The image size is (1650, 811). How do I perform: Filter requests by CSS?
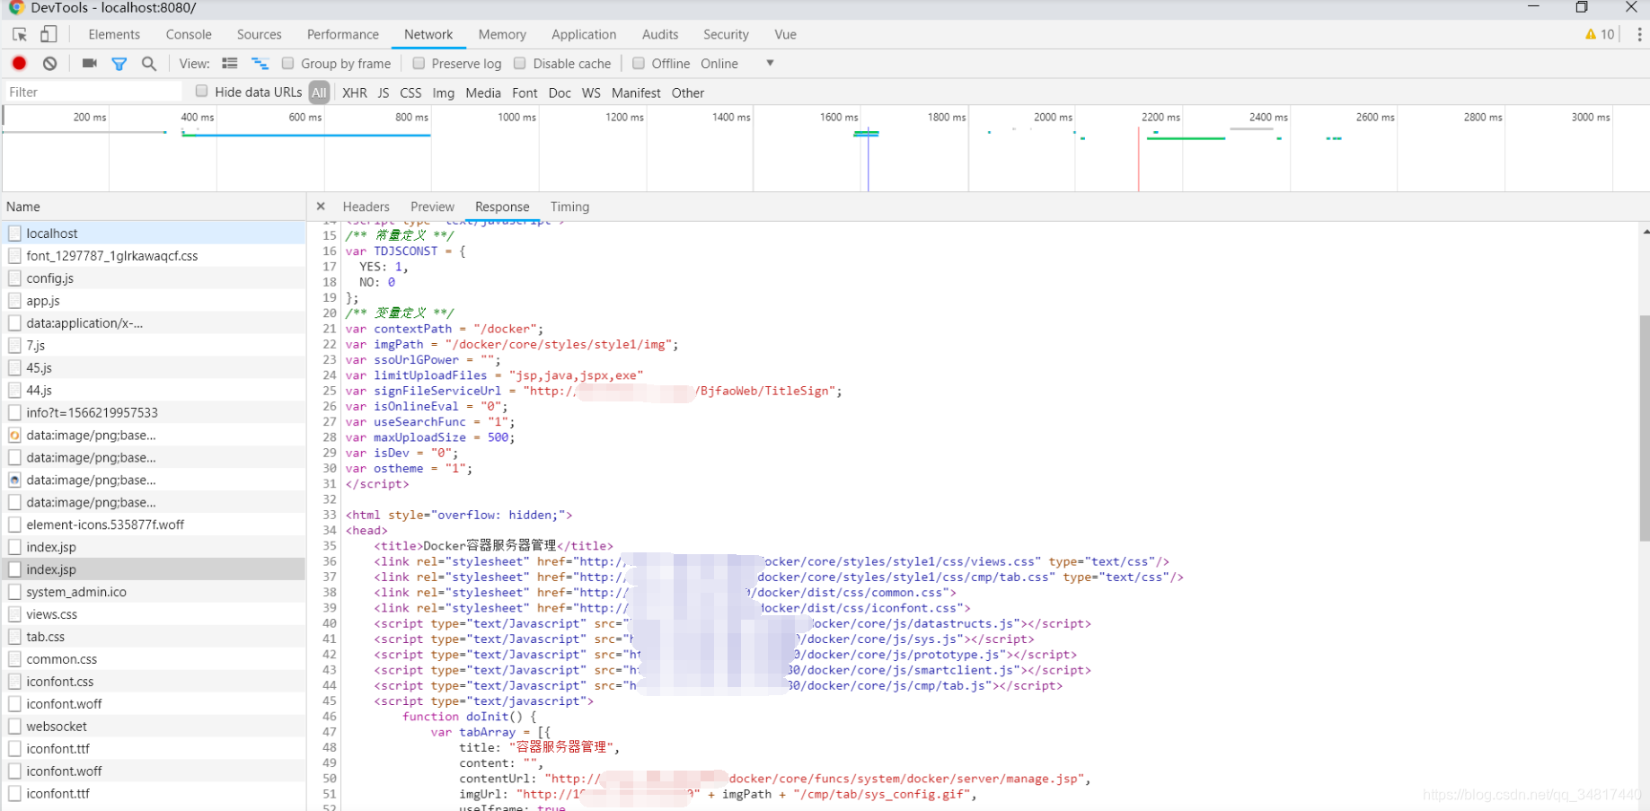click(410, 93)
